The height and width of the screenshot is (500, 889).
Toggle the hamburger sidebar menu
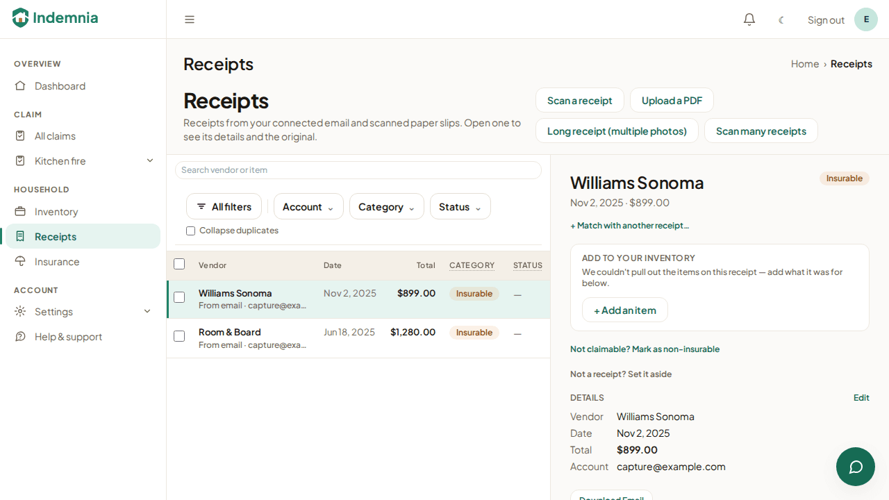pos(190,19)
